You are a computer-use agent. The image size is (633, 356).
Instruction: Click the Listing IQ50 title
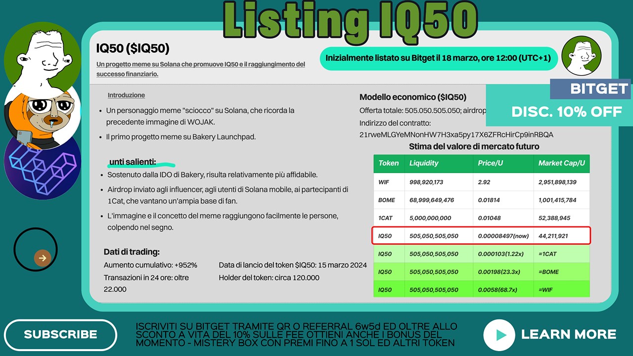point(350,22)
